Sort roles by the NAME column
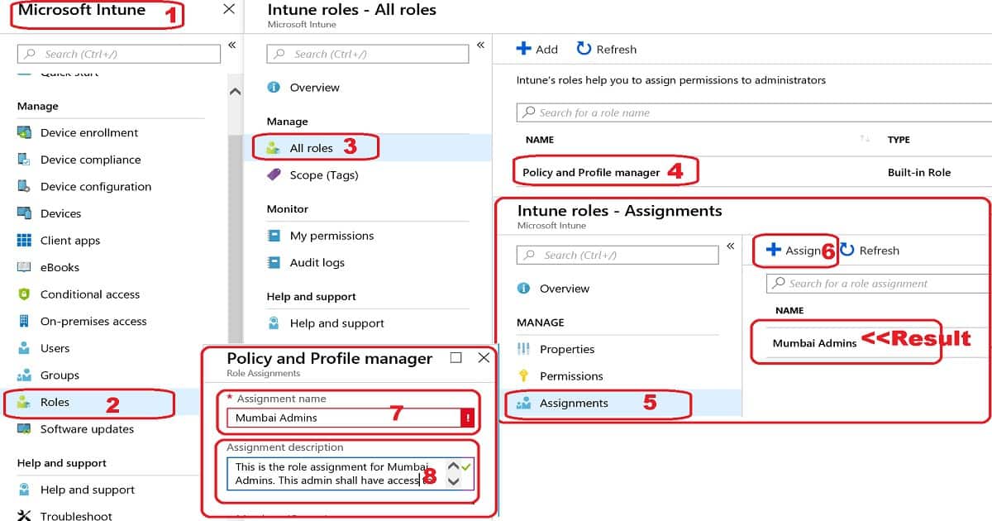 (538, 139)
